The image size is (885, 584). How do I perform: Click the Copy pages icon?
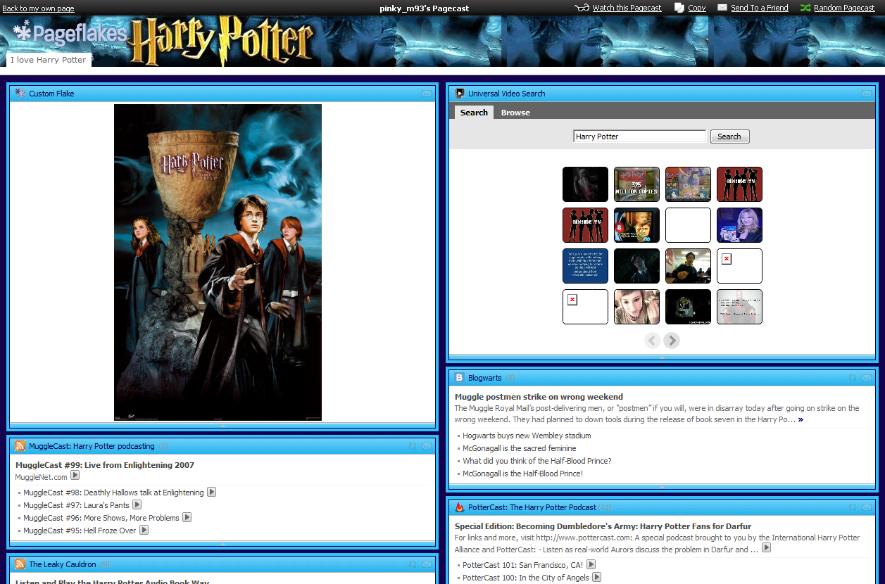pyautogui.click(x=679, y=8)
